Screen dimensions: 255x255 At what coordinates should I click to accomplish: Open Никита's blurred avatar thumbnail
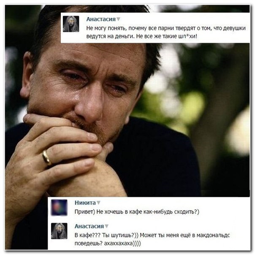(x=59, y=207)
